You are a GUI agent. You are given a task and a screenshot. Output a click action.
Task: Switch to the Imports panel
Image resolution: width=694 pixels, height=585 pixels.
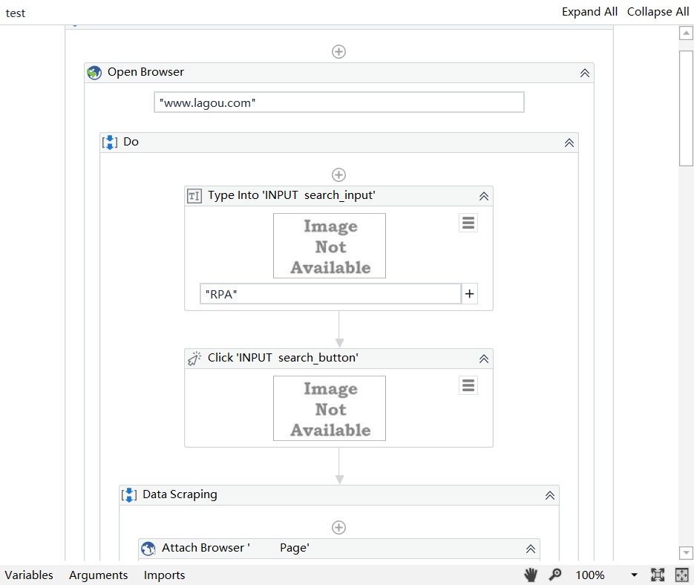point(164,575)
